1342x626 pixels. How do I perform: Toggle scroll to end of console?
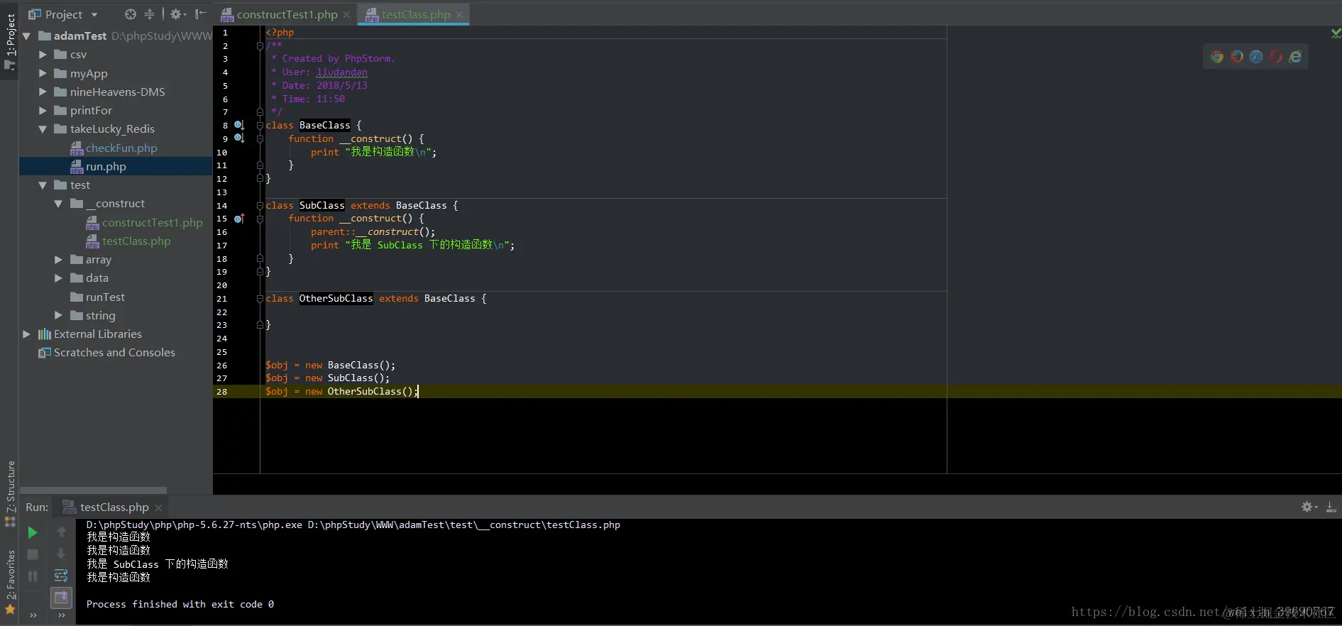[x=62, y=598]
